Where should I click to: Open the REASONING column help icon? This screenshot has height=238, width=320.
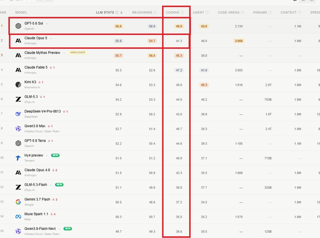[x=155, y=12]
